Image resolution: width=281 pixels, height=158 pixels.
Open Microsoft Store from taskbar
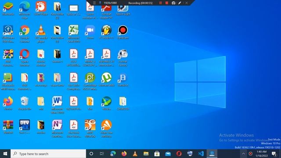(x=157, y=154)
